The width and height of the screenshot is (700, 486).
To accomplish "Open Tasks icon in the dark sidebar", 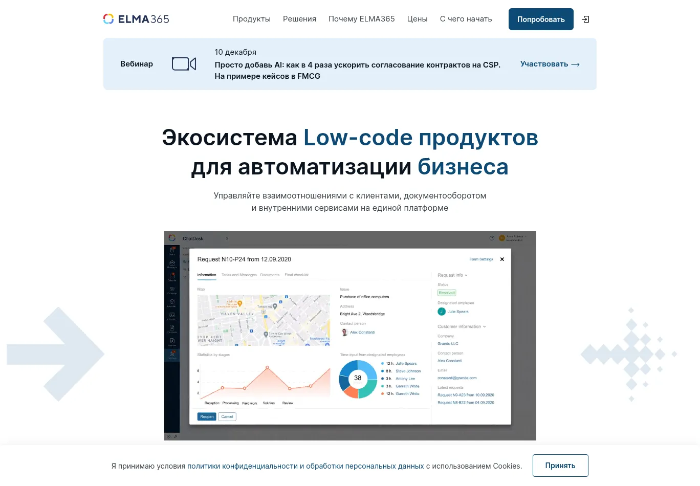I will coord(172,251).
